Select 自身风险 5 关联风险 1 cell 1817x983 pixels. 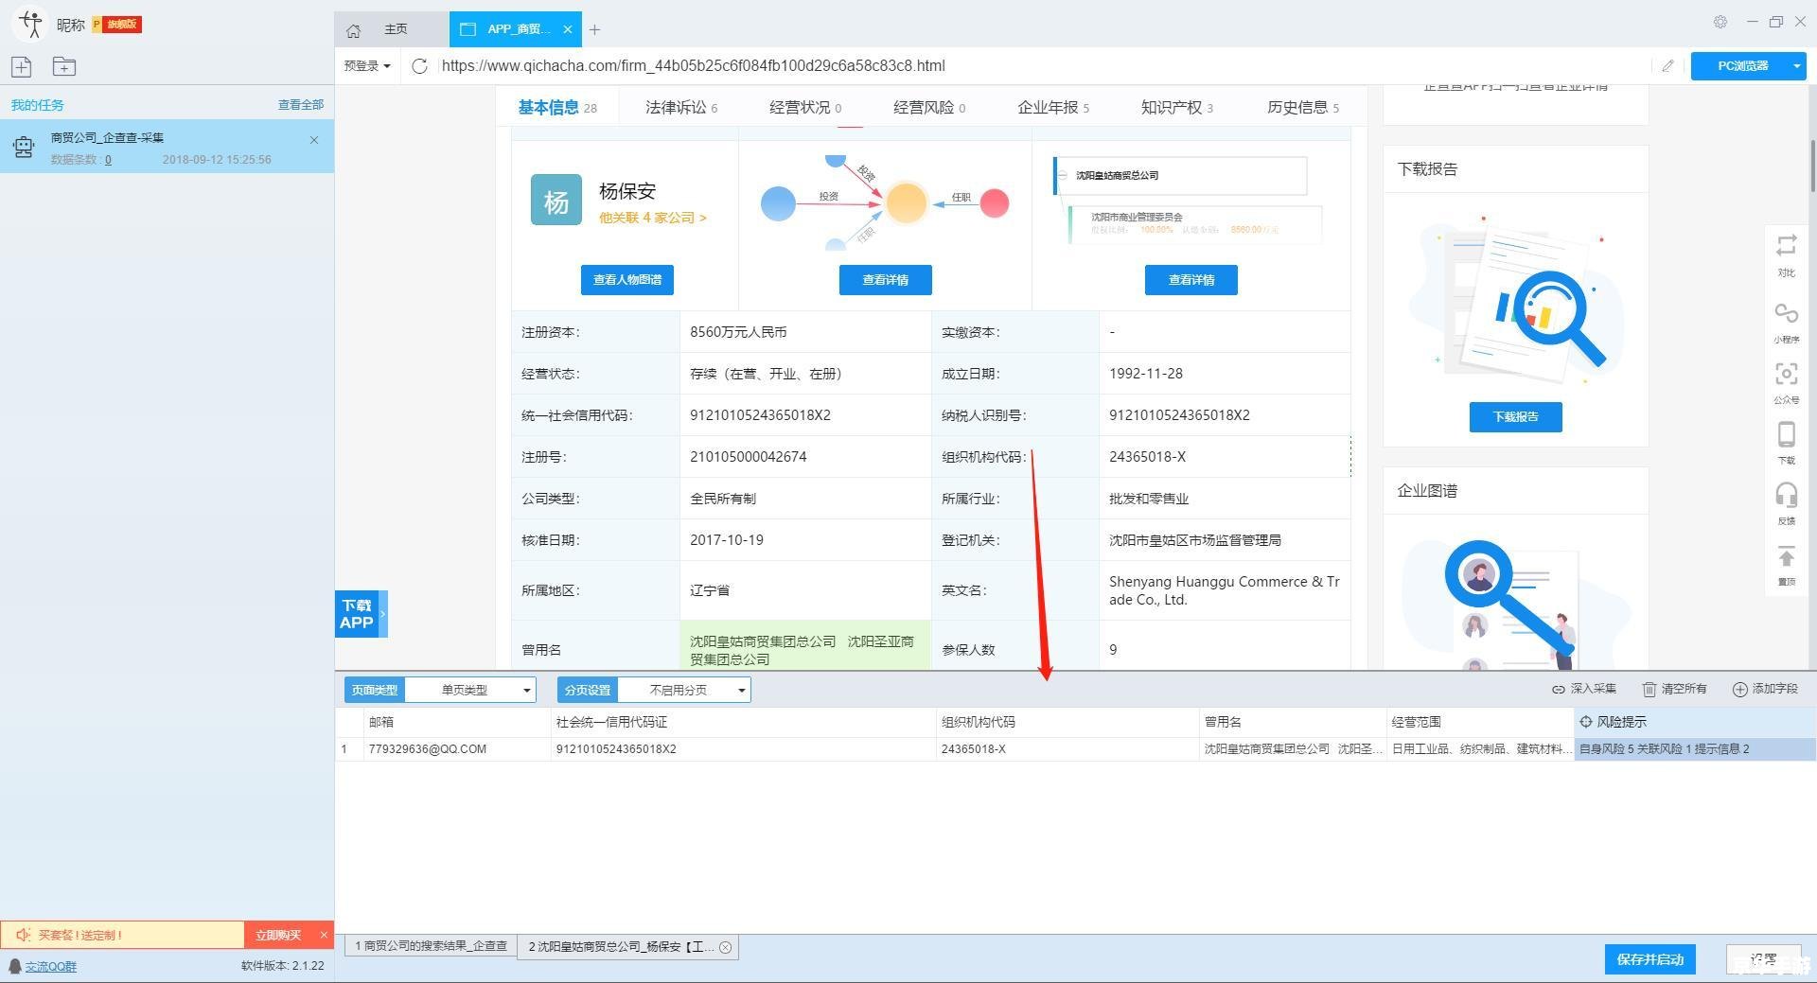click(x=1694, y=749)
